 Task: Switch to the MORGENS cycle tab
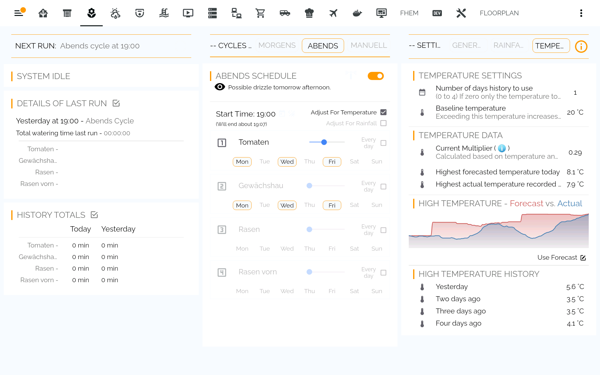click(x=277, y=46)
